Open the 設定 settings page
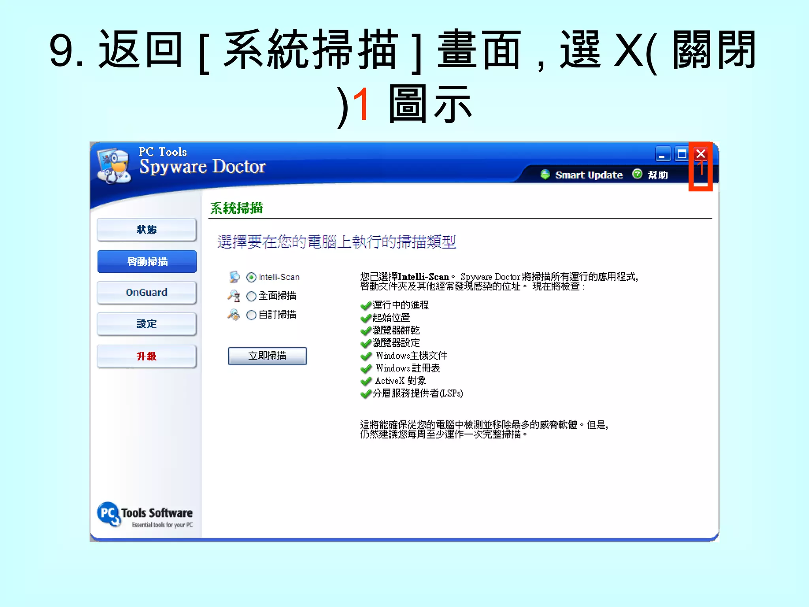 (x=147, y=324)
